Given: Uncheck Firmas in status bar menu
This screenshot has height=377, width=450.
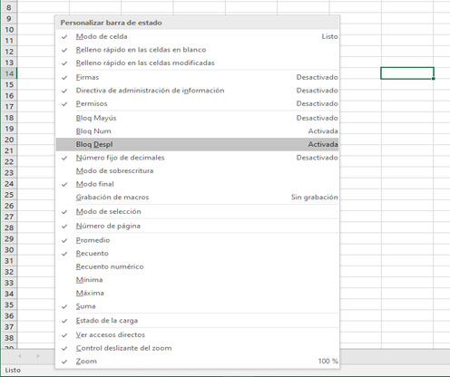Looking at the screenshot, I should (198, 77).
